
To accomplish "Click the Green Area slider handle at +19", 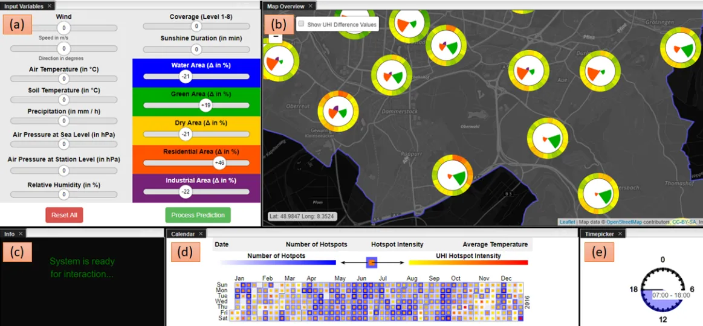I will point(206,105).
